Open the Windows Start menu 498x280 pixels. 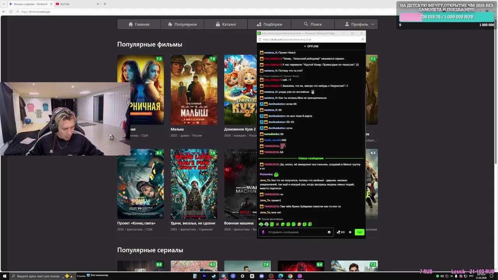tap(4, 276)
